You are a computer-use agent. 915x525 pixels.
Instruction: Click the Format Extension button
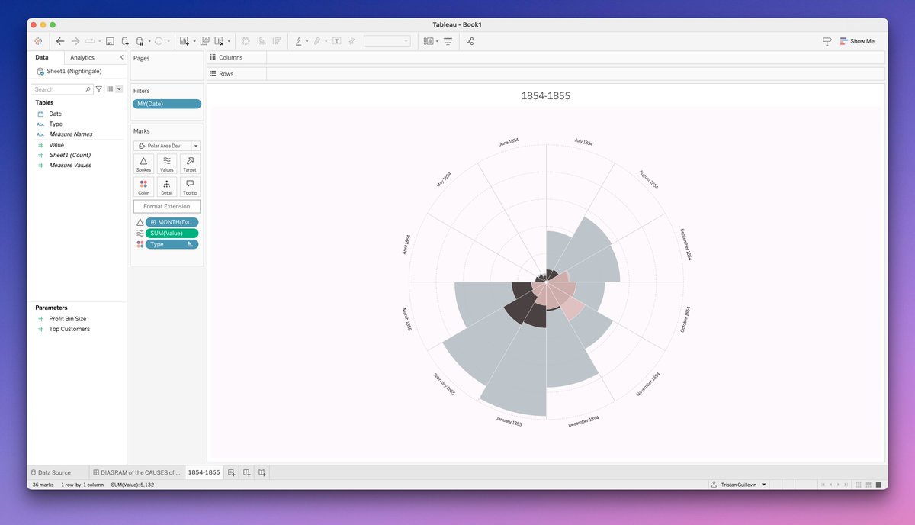(x=166, y=205)
